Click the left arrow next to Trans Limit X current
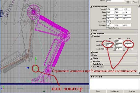The height and width of the screenshot is (93, 140). (x=114, y=41)
